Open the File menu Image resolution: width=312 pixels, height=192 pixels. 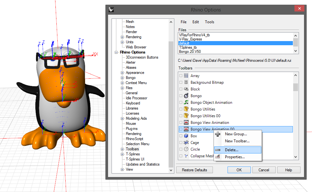tap(184, 22)
